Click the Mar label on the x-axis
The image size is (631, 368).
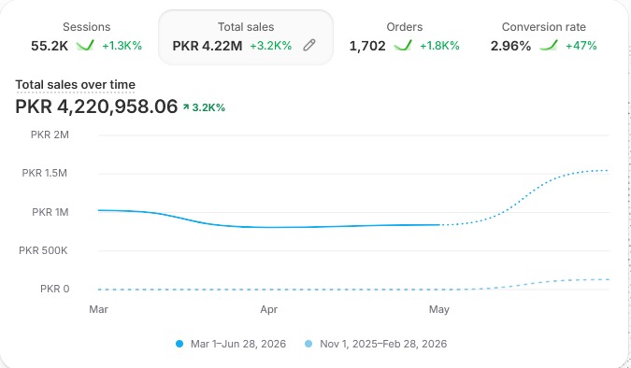[x=98, y=309]
